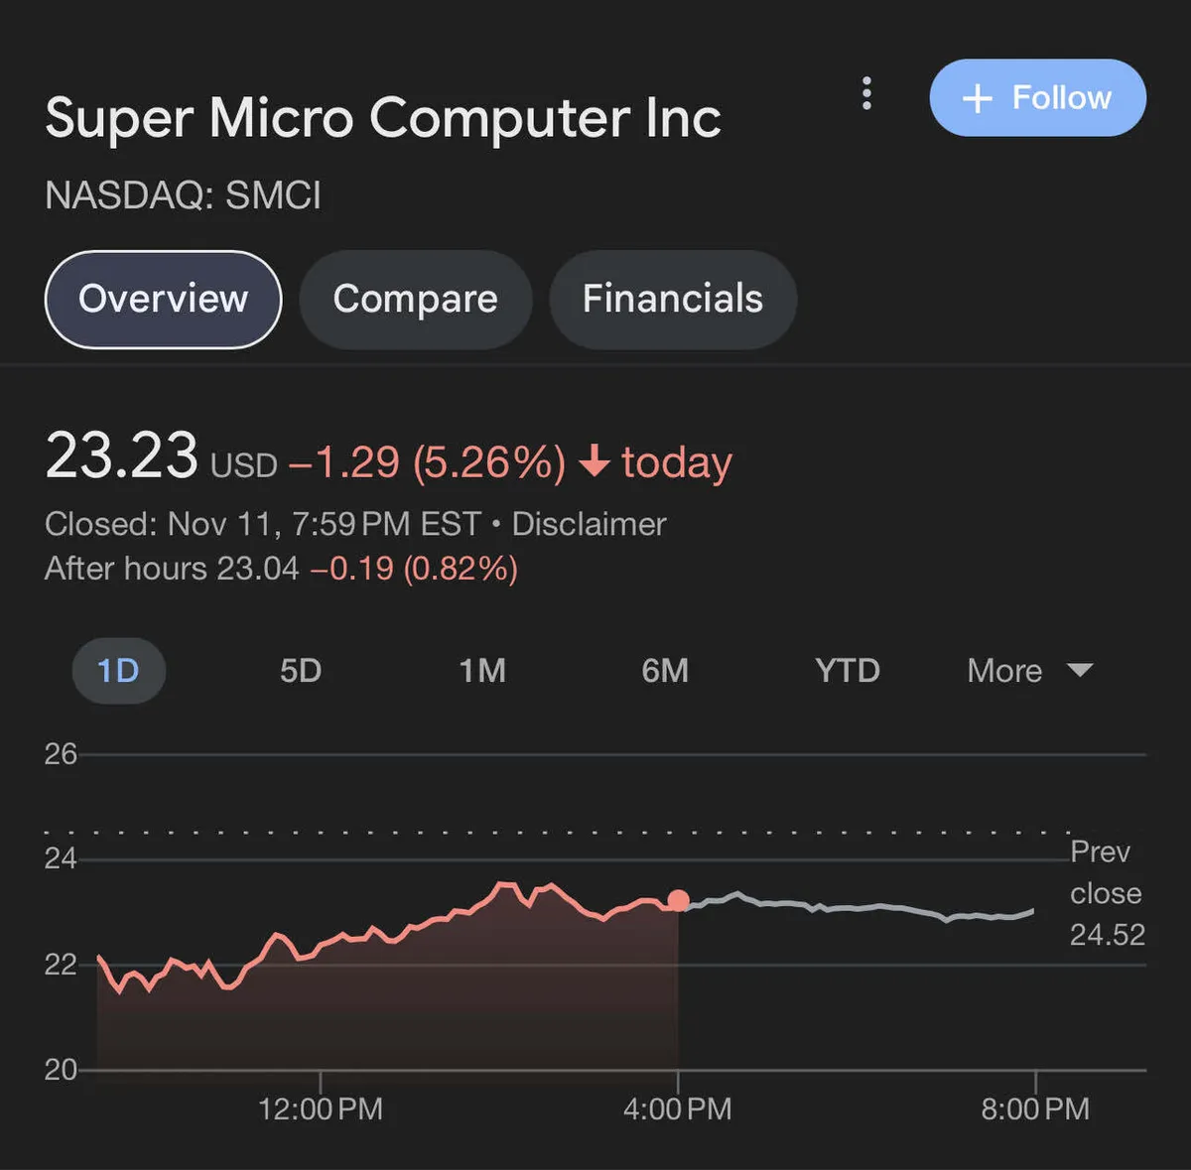The width and height of the screenshot is (1191, 1170).
Task: Click the red down arrow beside today
Action: tap(594, 461)
